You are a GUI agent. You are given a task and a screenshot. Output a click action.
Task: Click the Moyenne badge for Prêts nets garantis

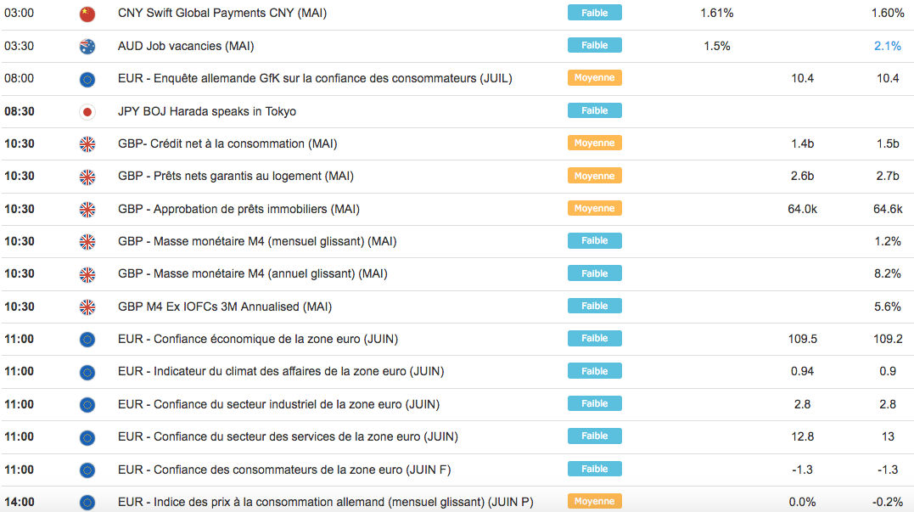pos(594,176)
